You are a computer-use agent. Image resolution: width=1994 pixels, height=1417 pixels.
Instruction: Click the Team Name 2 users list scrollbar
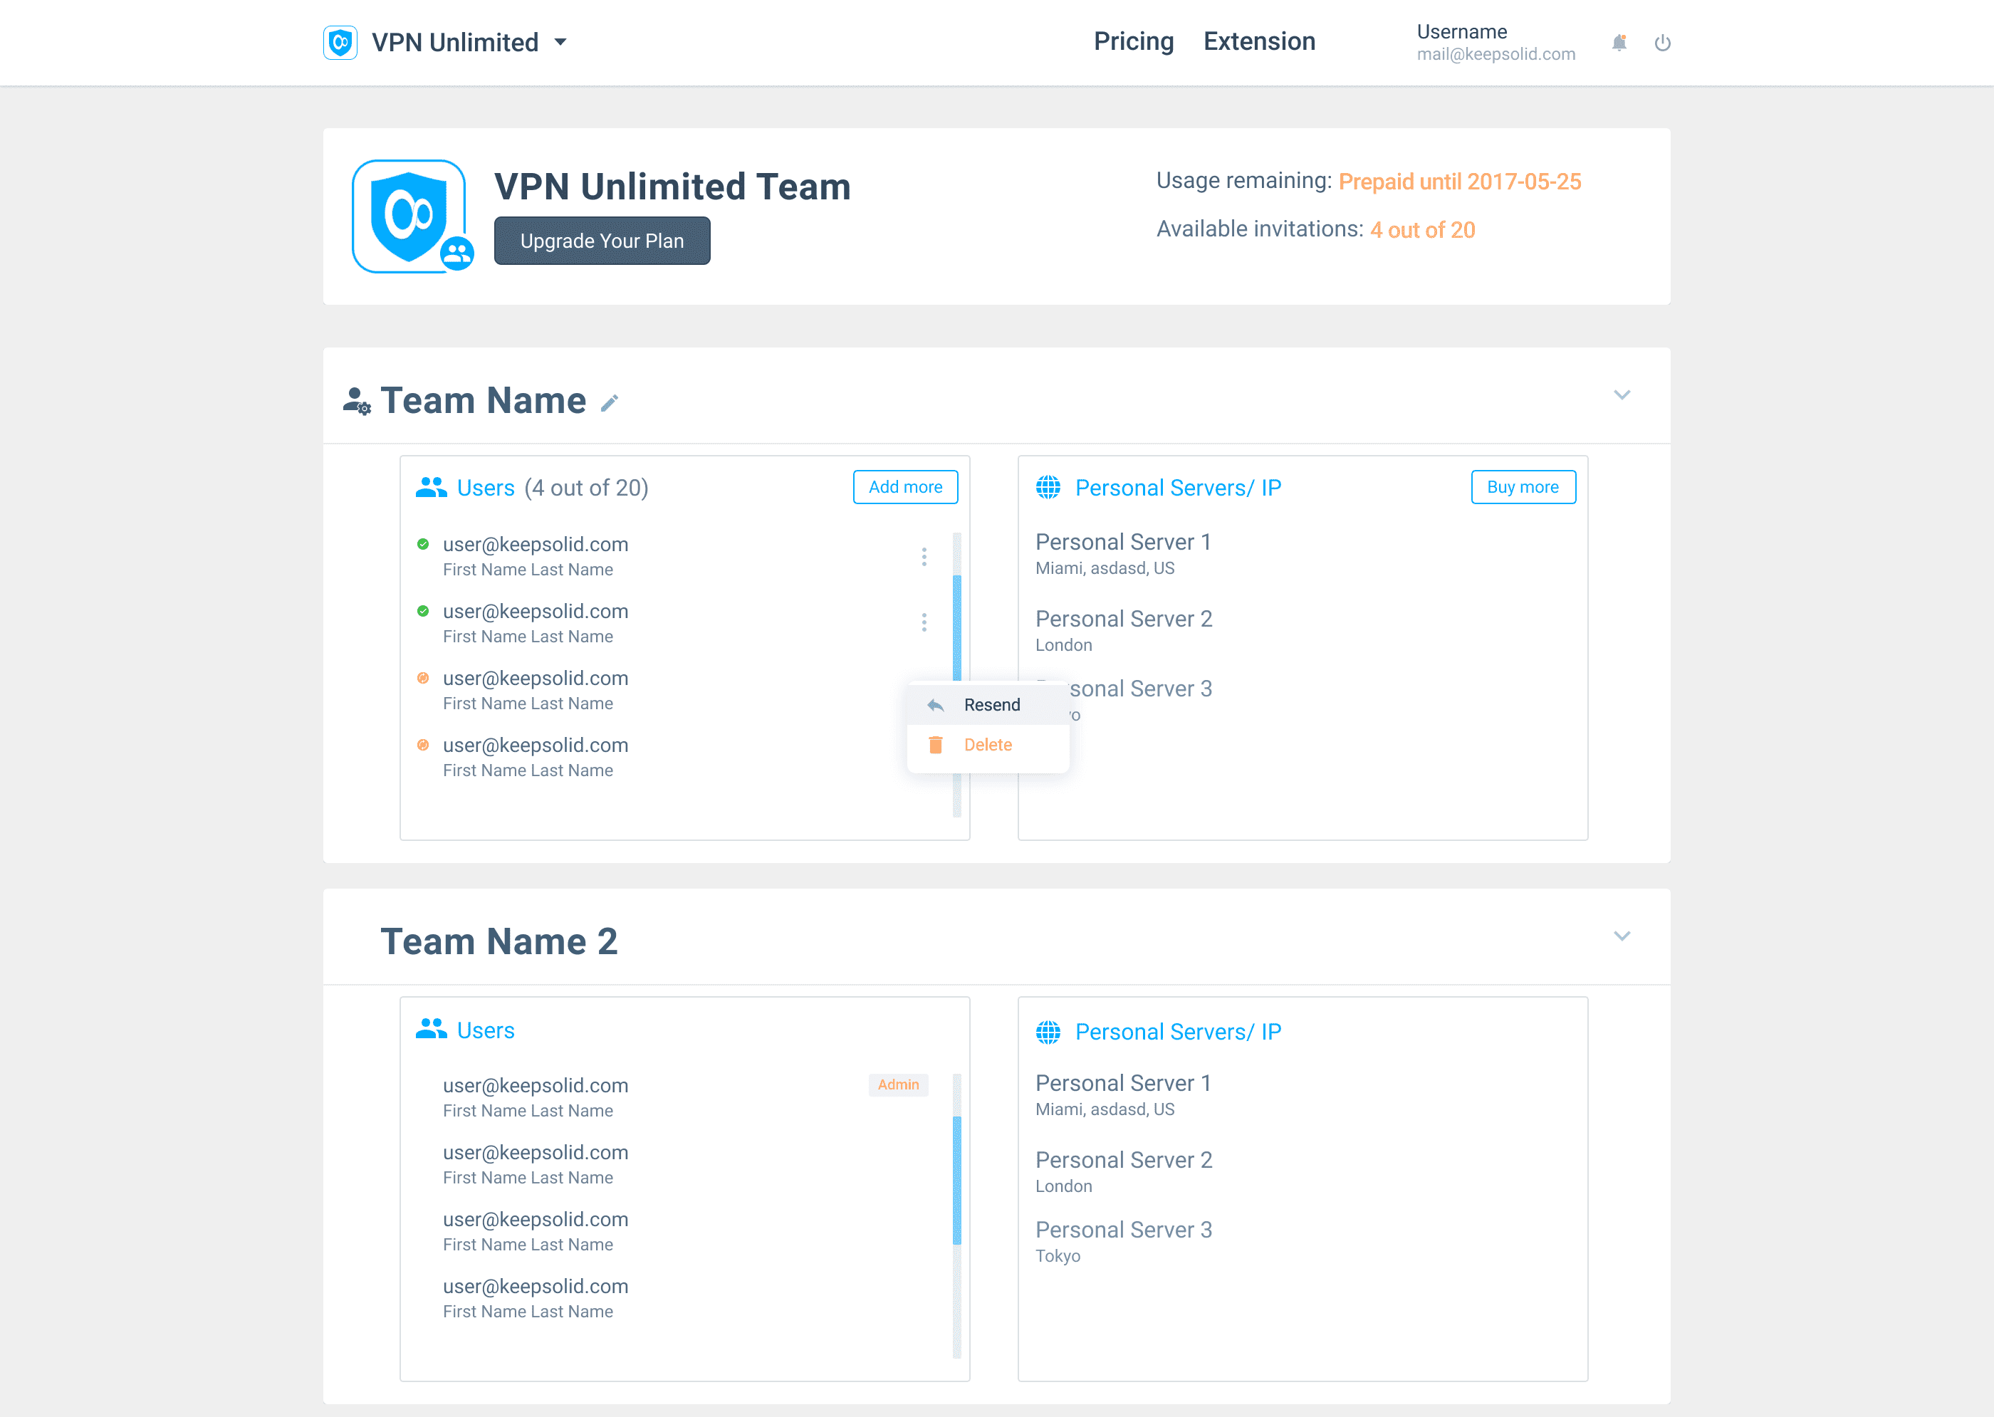pos(956,1180)
